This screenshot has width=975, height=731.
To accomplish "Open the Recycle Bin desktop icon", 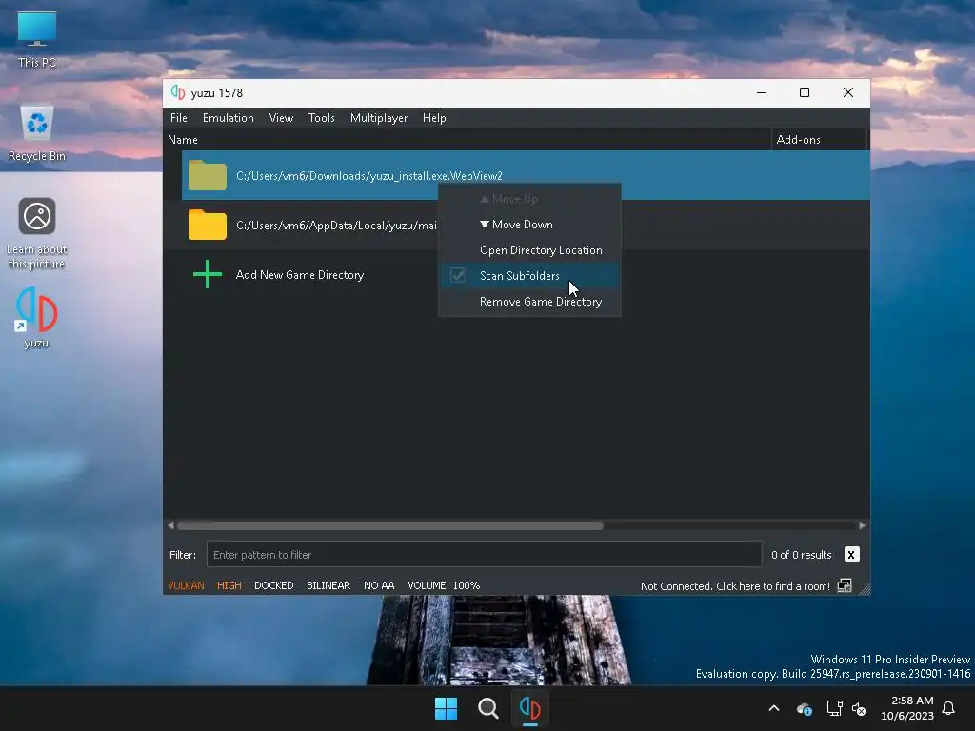I will point(37,133).
